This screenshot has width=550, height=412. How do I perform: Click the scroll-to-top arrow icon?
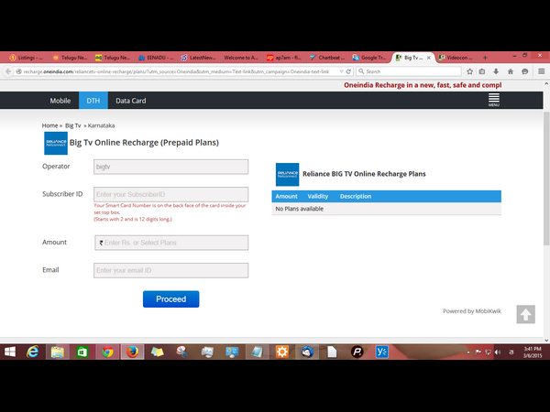[x=525, y=314]
